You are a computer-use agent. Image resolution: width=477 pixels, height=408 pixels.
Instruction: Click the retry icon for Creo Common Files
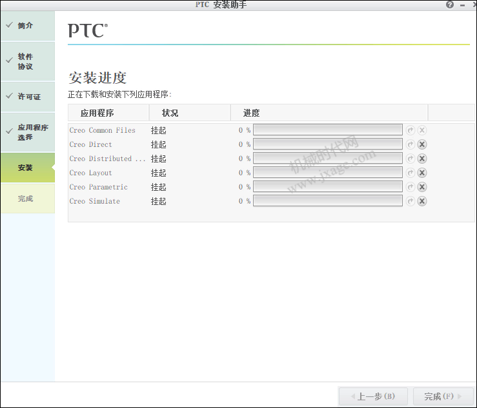(411, 130)
